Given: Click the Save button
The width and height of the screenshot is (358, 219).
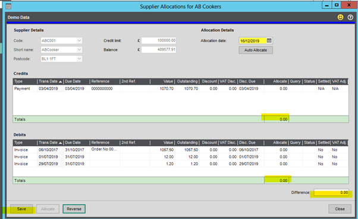Looking at the screenshot, I should pyautogui.click(x=21, y=209).
